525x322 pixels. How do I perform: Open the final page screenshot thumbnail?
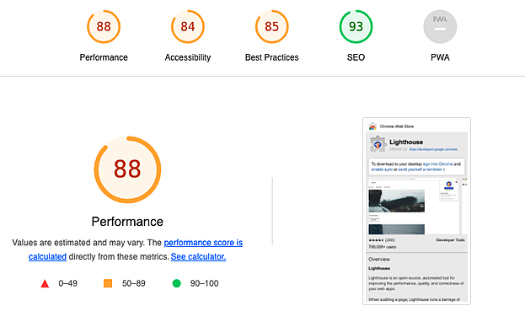coord(416,211)
